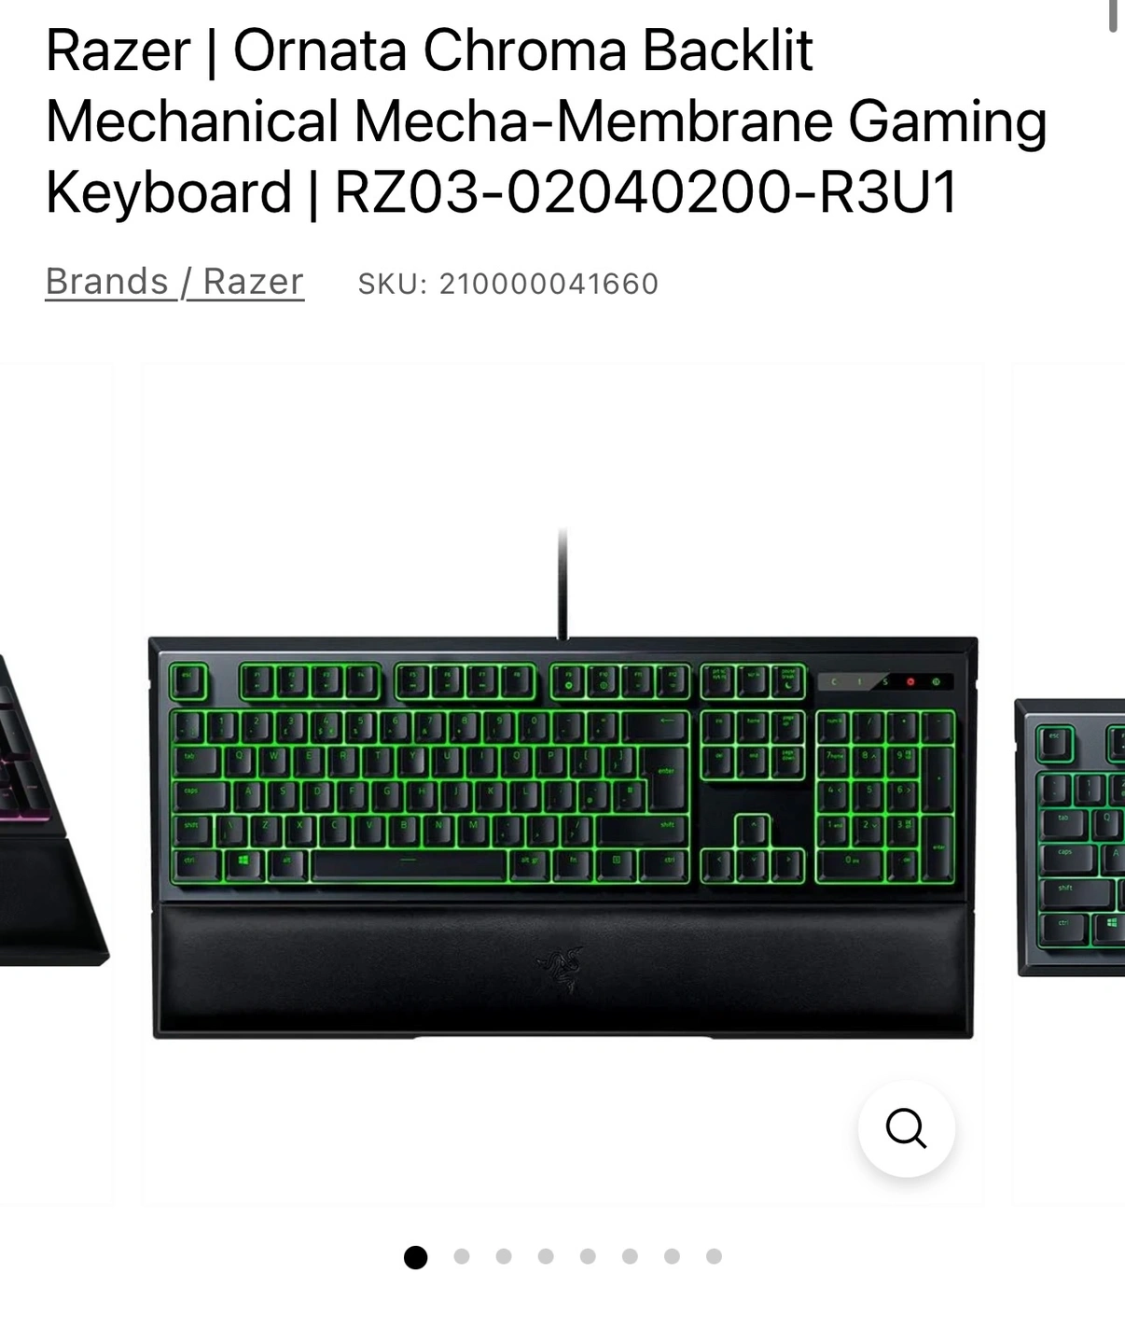
Task: Select the second carousel dot
Action: [x=461, y=1256]
